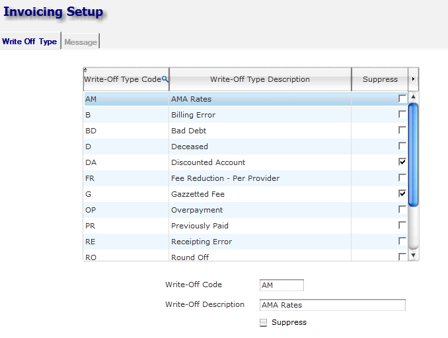Click the AMA Rates description cell in table
The height and width of the screenshot is (338, 448).
tap(260, 99)
